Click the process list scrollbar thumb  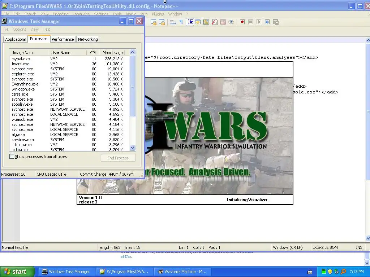132,86
